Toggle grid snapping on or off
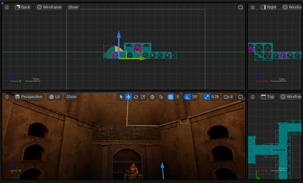303x183 pixels. click(171, 97)
